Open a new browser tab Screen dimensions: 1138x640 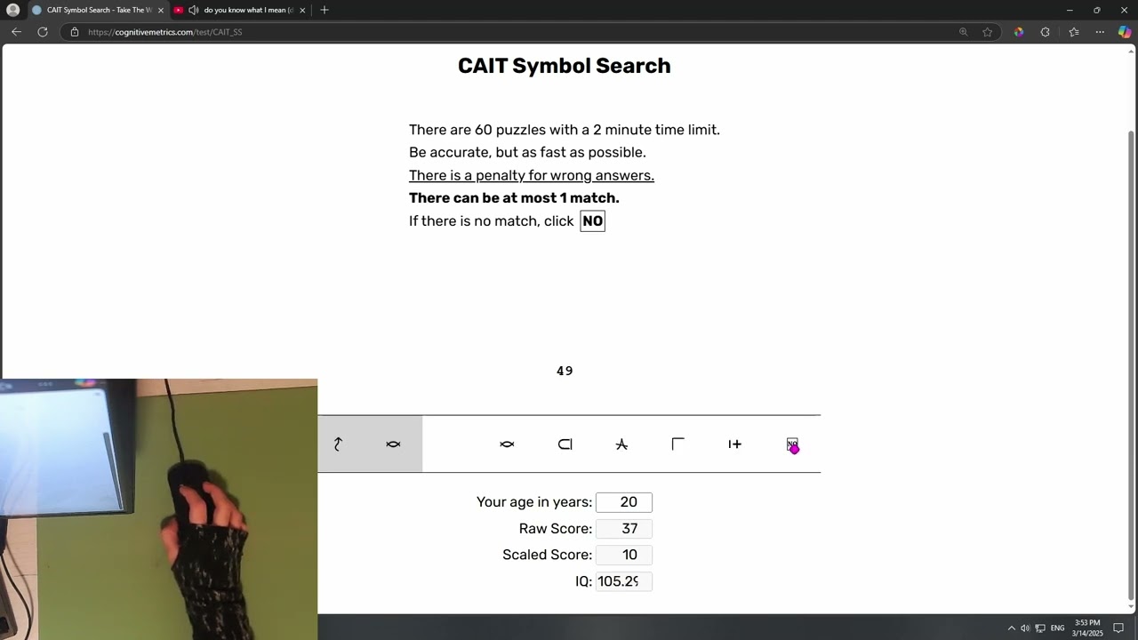[x=325, y=10]
